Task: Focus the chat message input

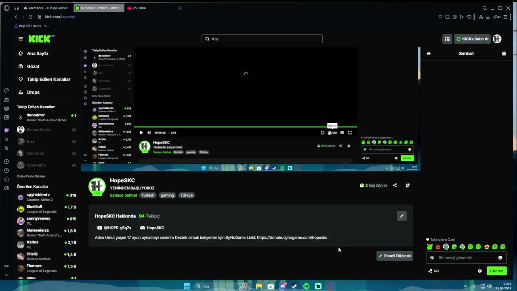Action: pyautogui.click(x=466, y=258)
